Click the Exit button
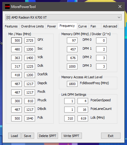The width and height of the screenshot is (127, 145). point(111,136)
